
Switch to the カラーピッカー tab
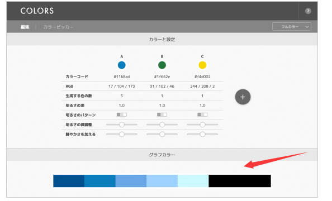(x=59, y=27)
